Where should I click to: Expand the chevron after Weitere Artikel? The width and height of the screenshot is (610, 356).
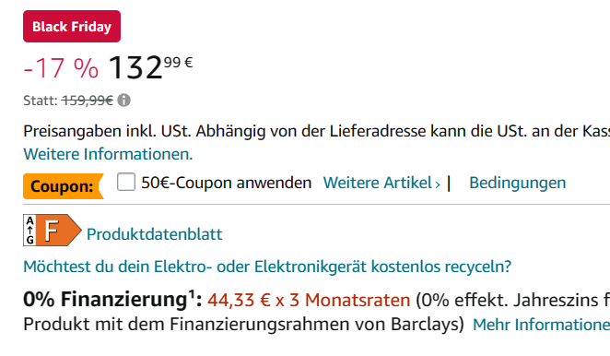point(438,184)
